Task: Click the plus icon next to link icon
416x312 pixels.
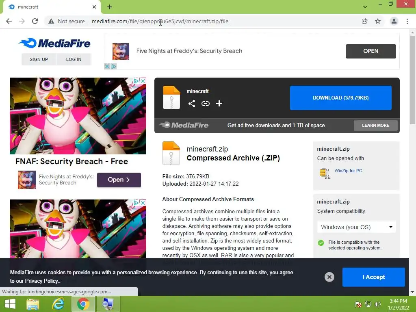Action: point(219,104)
